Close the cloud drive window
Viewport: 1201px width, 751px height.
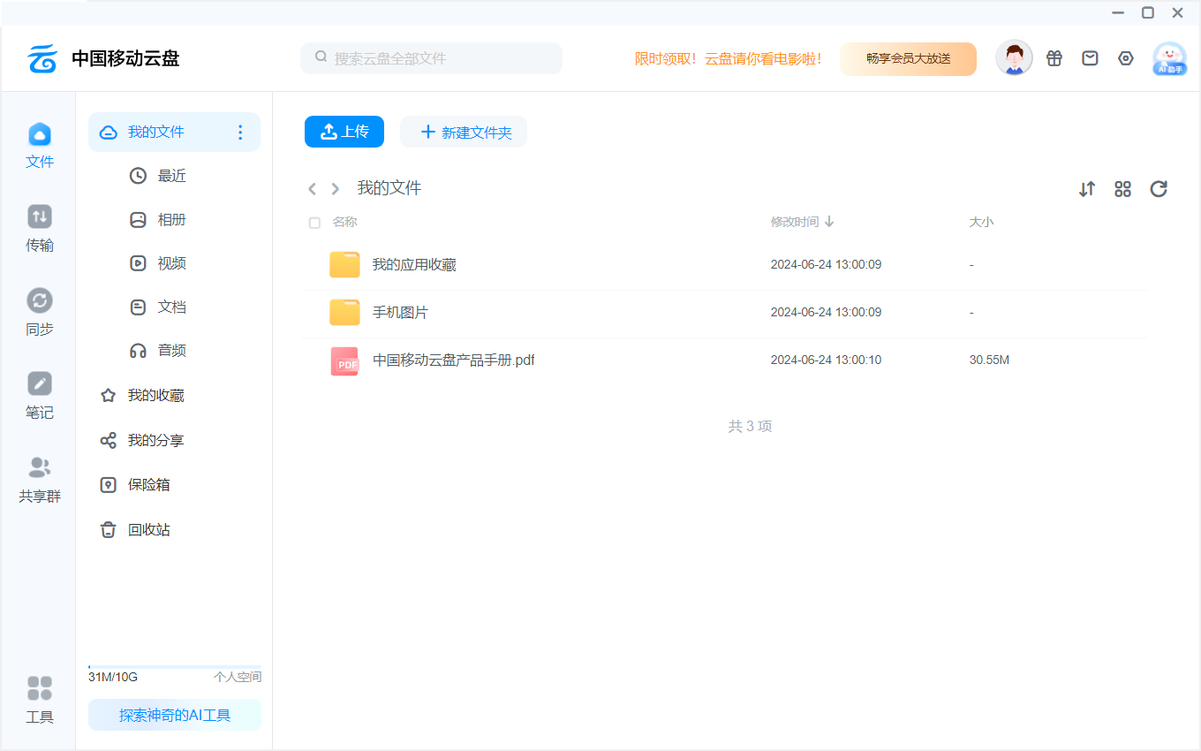point(1178,12)
